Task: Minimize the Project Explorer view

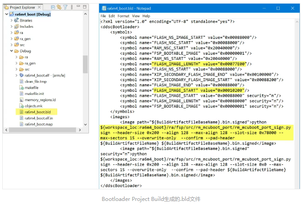Action: click(x=78, y=7)
